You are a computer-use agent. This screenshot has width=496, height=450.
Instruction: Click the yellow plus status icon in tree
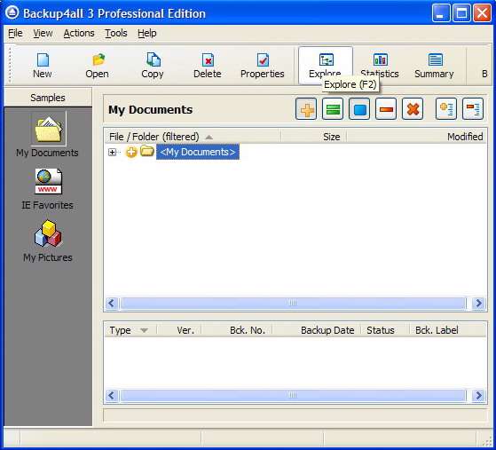pyautogui.click(x=131, y=152)
